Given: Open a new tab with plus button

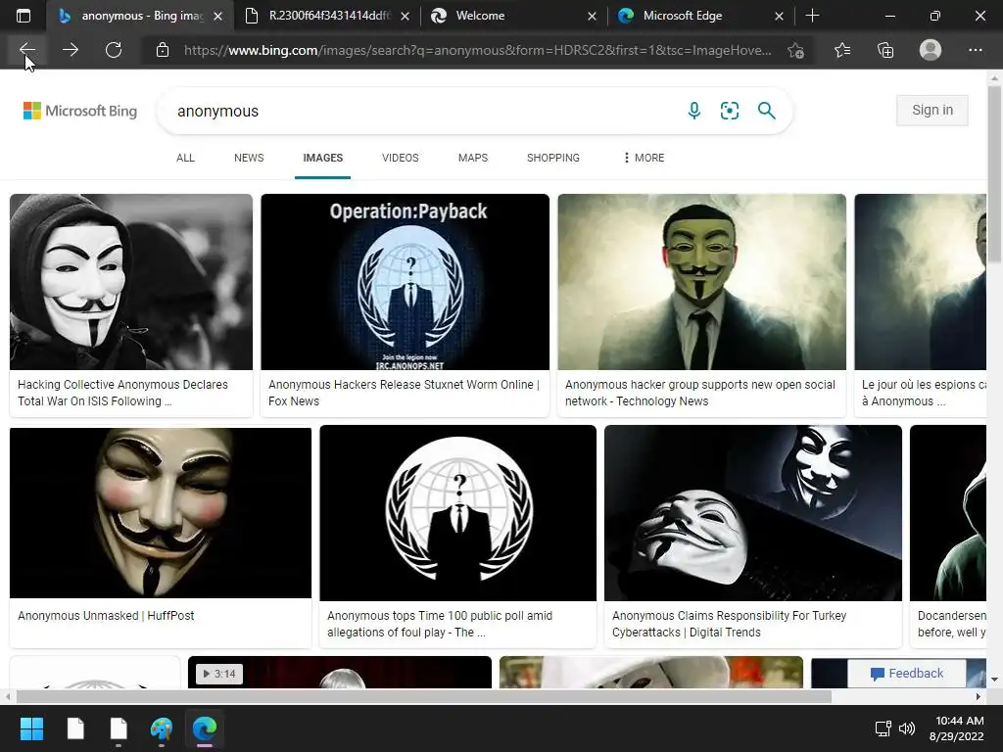Looking at the screenshot, I should coord(812,16).
